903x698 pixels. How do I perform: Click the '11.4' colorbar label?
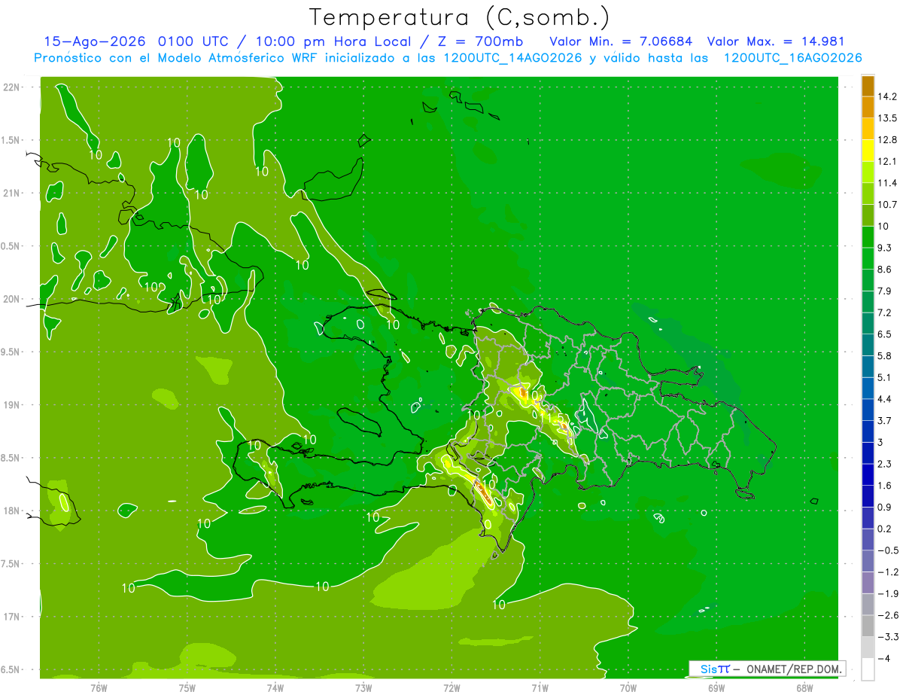pyautogui.click(x=887, y=183)
